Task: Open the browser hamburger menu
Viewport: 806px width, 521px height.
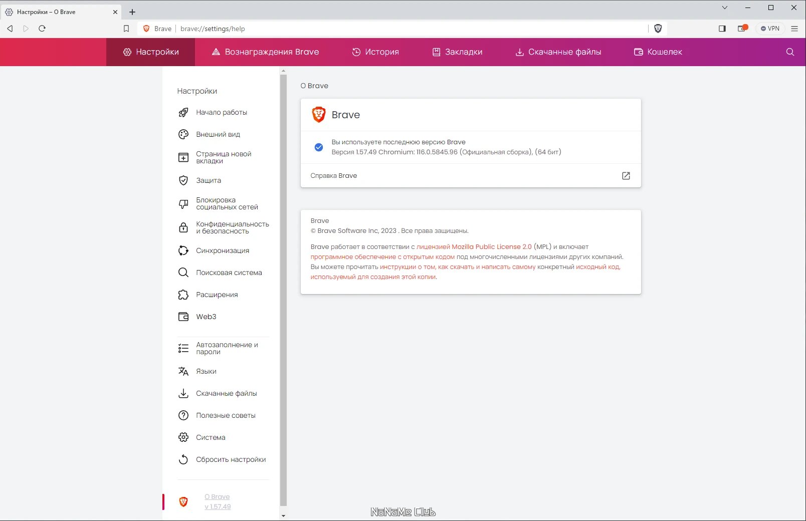Action: [x=794, y=29]
